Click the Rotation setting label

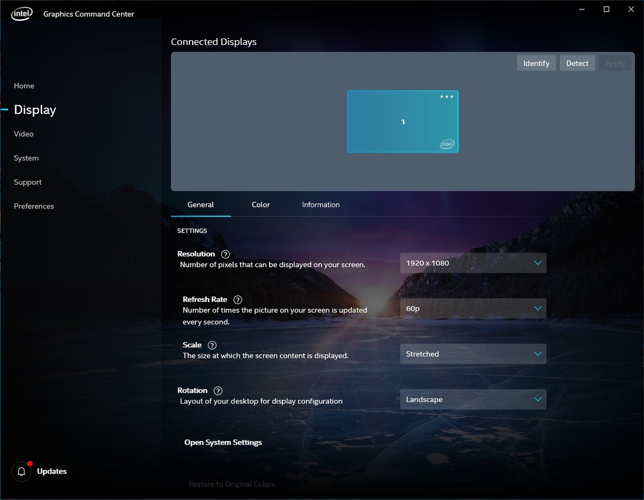(x=192, y=391)
